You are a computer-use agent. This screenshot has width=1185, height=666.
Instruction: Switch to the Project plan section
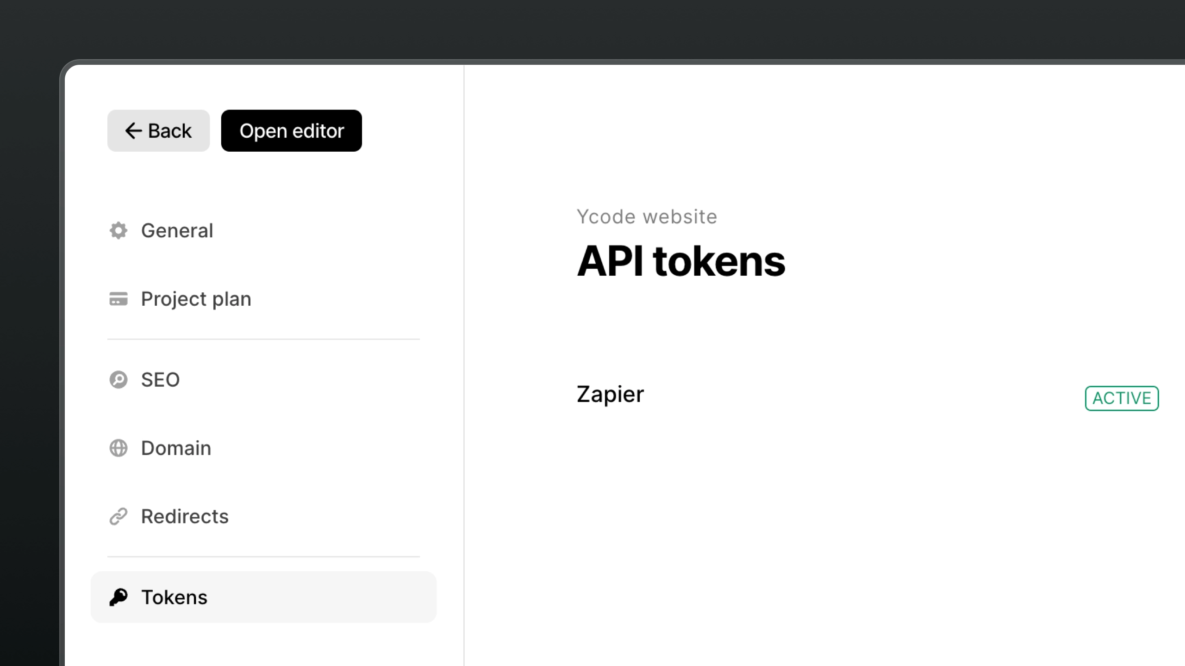pyautogui.click(x=196, y=299)
